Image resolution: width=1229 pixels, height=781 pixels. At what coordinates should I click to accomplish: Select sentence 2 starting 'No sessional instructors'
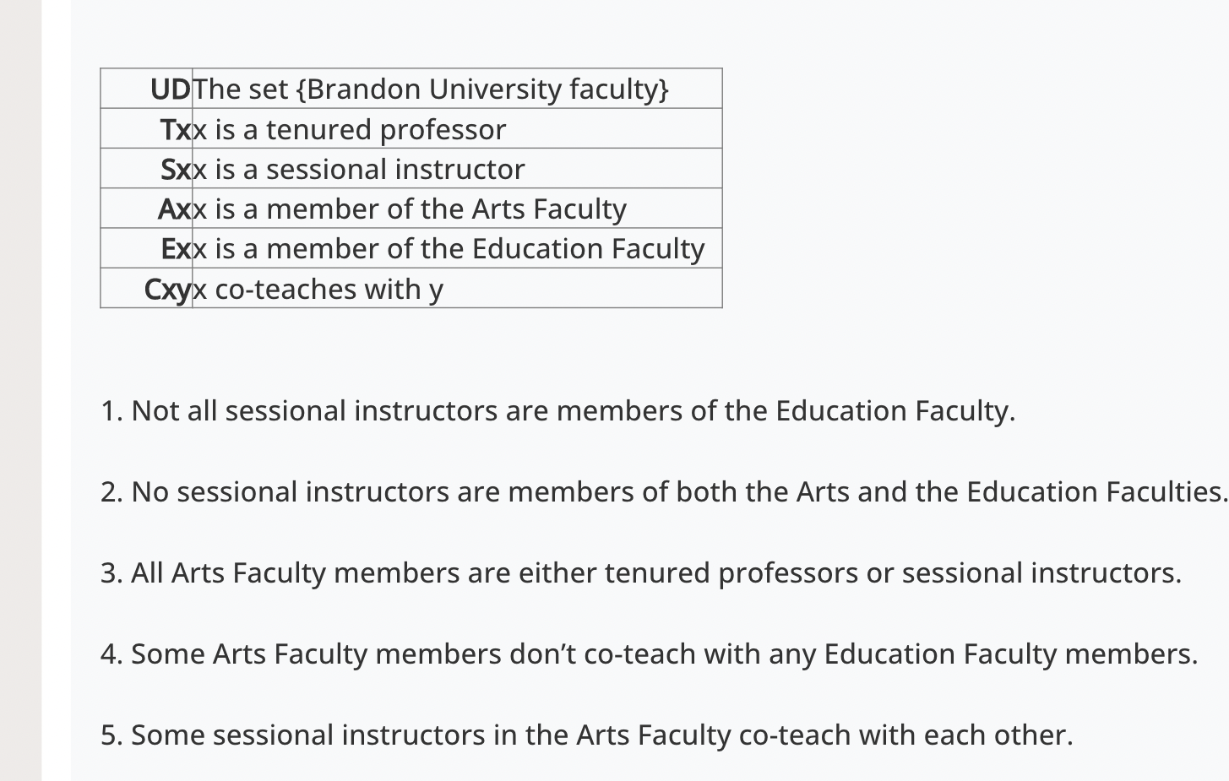pos(664,492)
